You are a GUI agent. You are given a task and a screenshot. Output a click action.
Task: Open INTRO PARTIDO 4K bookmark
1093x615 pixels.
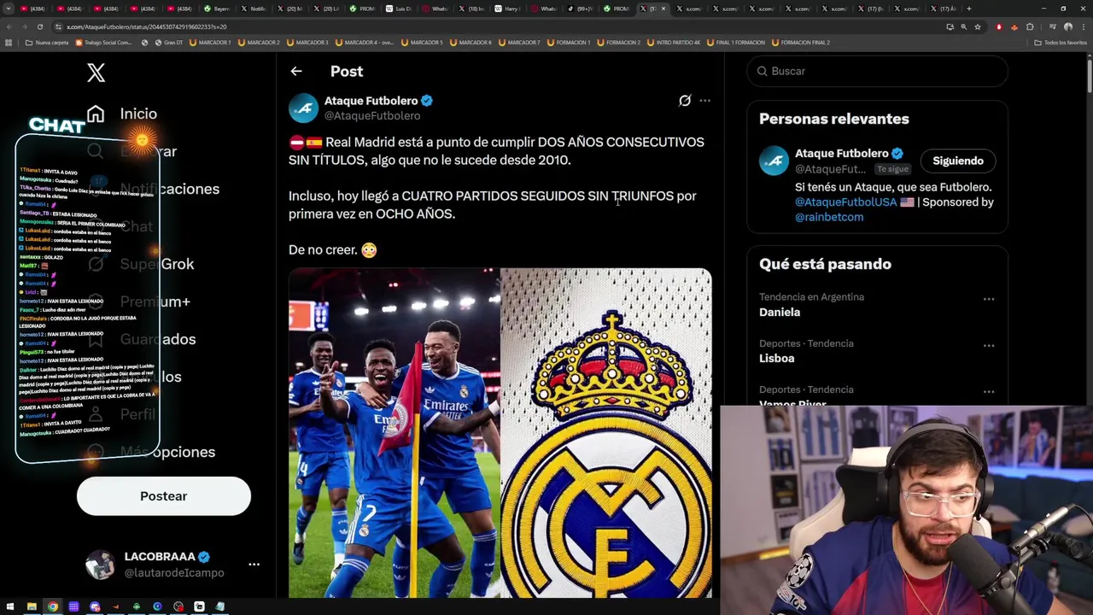(673, 43)
